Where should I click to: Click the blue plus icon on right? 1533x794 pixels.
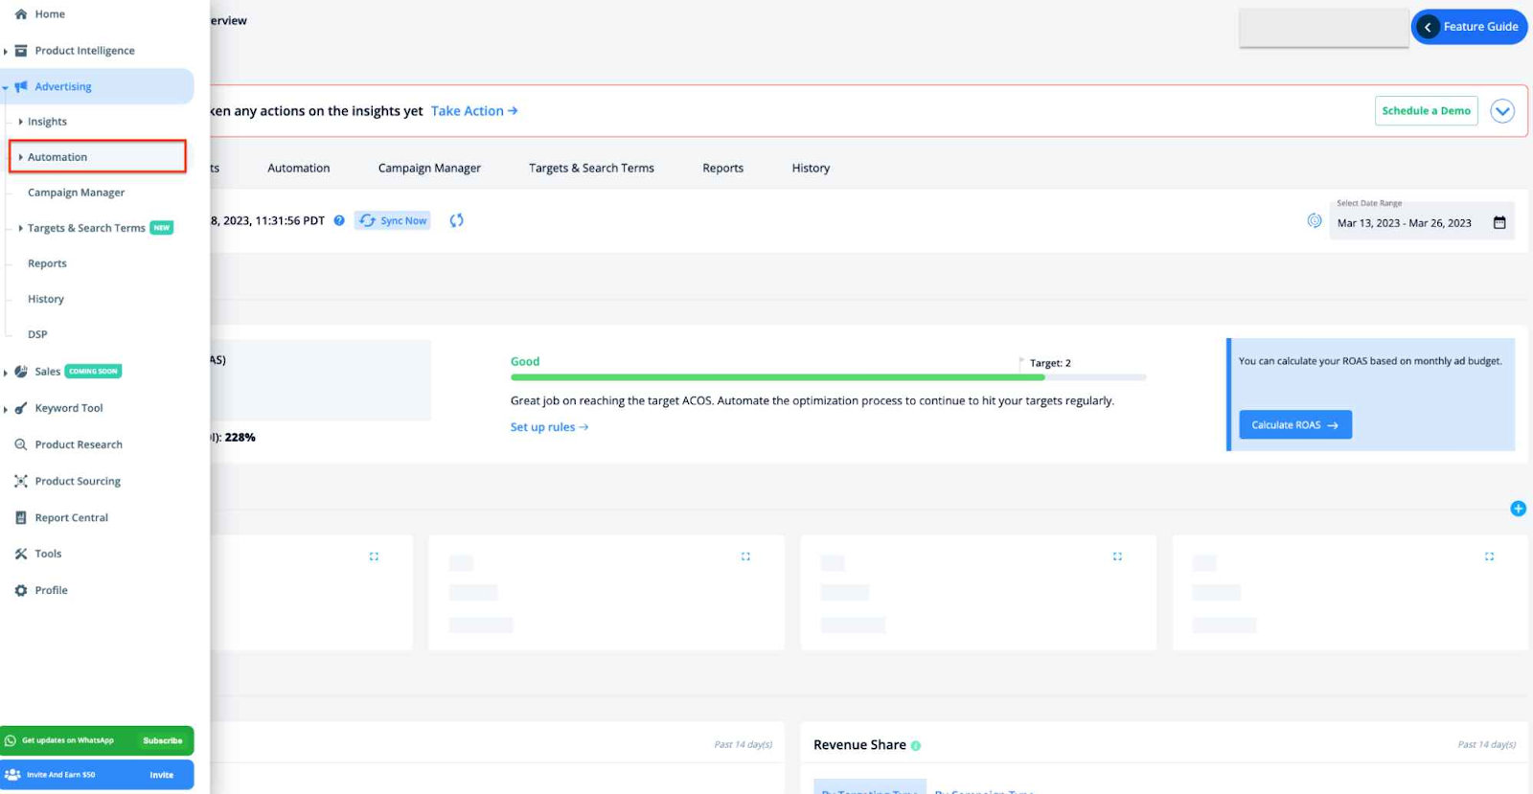coord(1518,509)
